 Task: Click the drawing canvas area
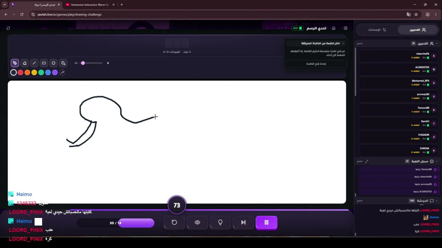(x=177, y=142)
